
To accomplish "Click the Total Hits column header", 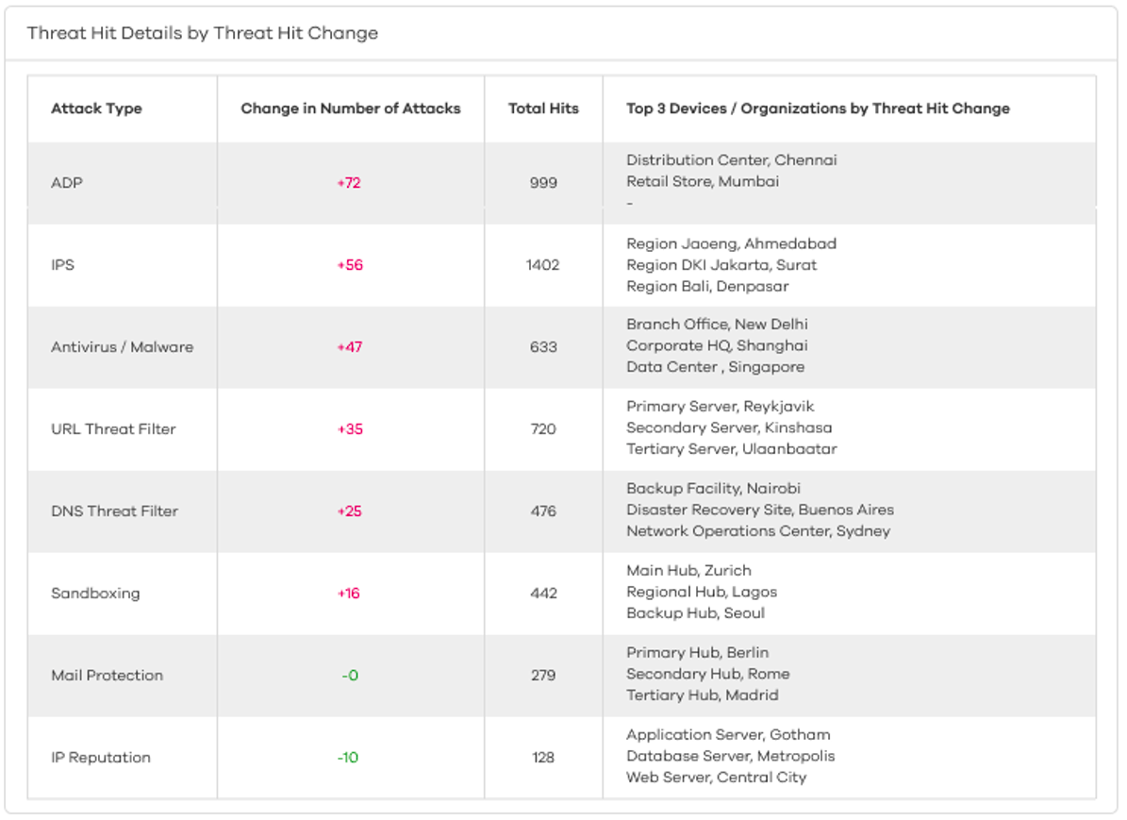I will click(543, 109).
